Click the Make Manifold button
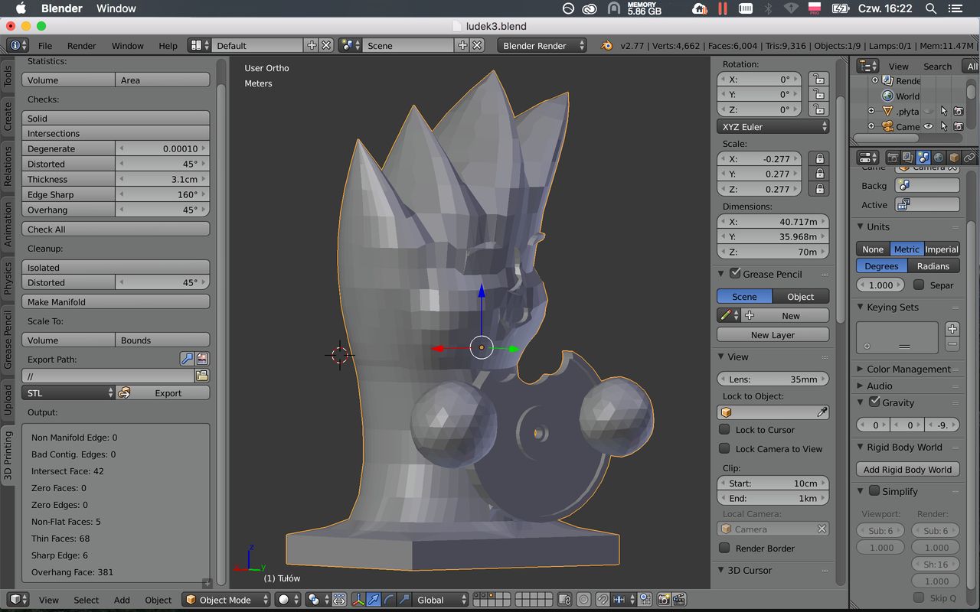The height and width of the screenshot is (612, 980). pos(115,302)
